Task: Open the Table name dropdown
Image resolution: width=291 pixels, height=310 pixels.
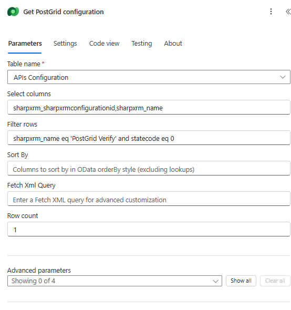Action: pos(149,77)
